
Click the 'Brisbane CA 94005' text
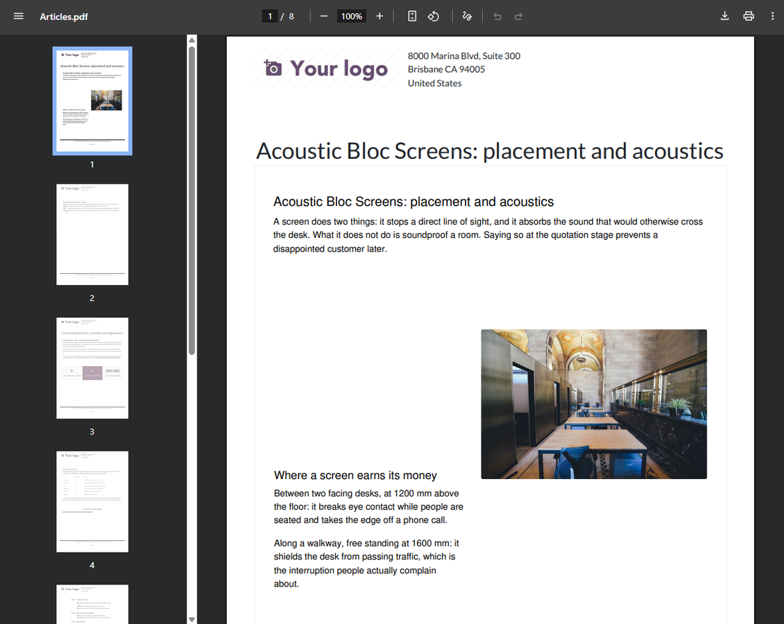click(x=447, y=69)
